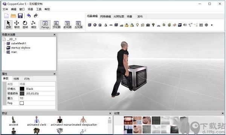Close the prefabs panel

[x=110, y=113]
